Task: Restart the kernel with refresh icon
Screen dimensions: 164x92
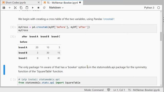Action: point(44,8)
